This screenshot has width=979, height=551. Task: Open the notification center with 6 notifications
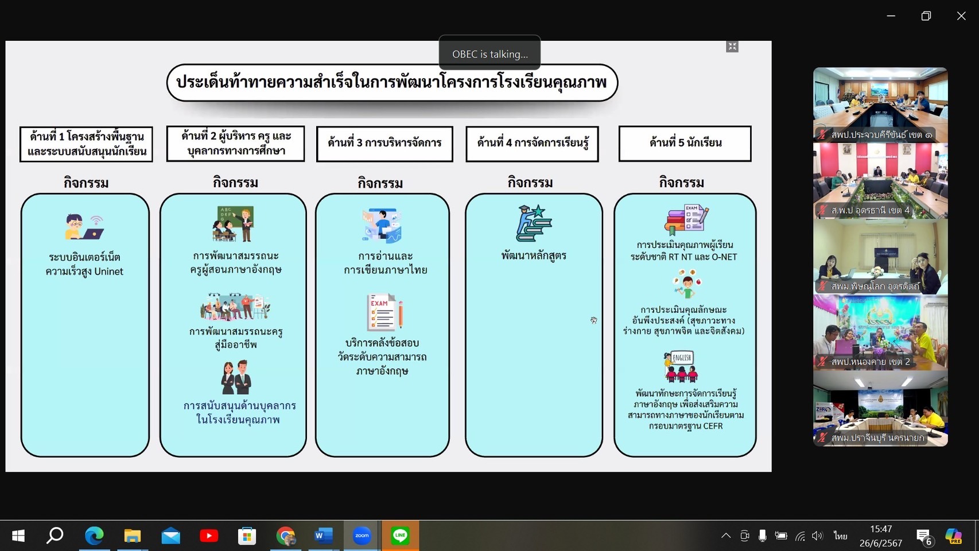(x=924, y=536)
